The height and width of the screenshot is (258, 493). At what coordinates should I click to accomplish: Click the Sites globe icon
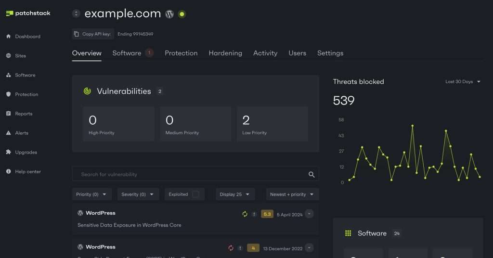tap(9, 56)
